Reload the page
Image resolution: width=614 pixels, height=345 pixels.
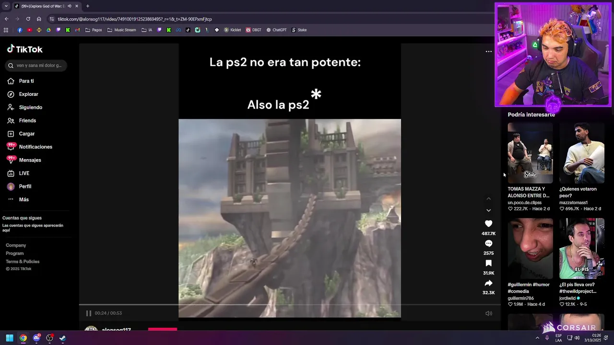point(28,19)
